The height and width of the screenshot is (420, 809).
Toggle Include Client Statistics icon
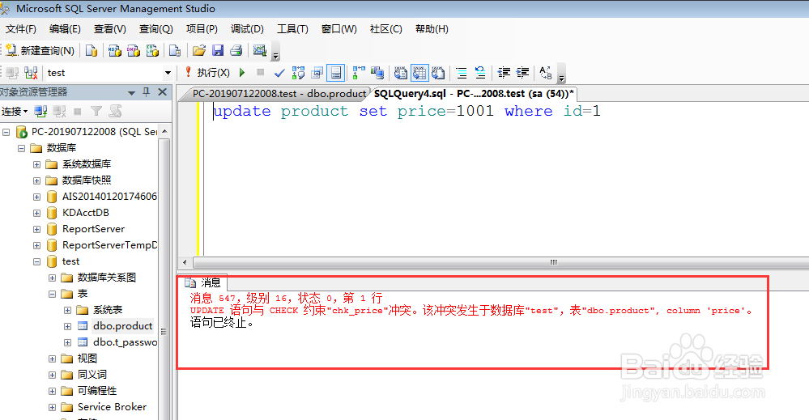tap(377, 73)
